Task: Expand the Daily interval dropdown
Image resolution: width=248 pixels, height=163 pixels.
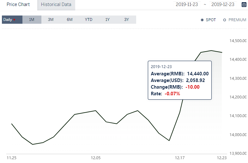Action: pyautogui.click(x=12, y=20)
